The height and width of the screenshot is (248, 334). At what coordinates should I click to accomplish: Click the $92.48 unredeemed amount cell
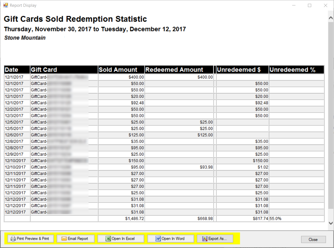point(242,103)
